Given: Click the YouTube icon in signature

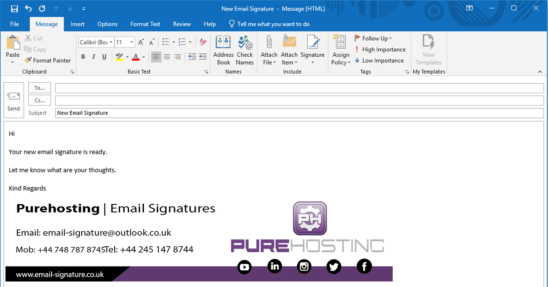Looking at the screenshot, I should 245,266.
